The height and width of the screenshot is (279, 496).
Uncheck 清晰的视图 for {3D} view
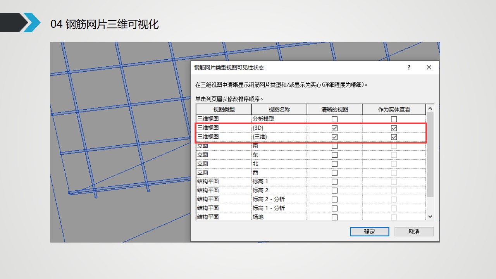click(x=335, y=128)
